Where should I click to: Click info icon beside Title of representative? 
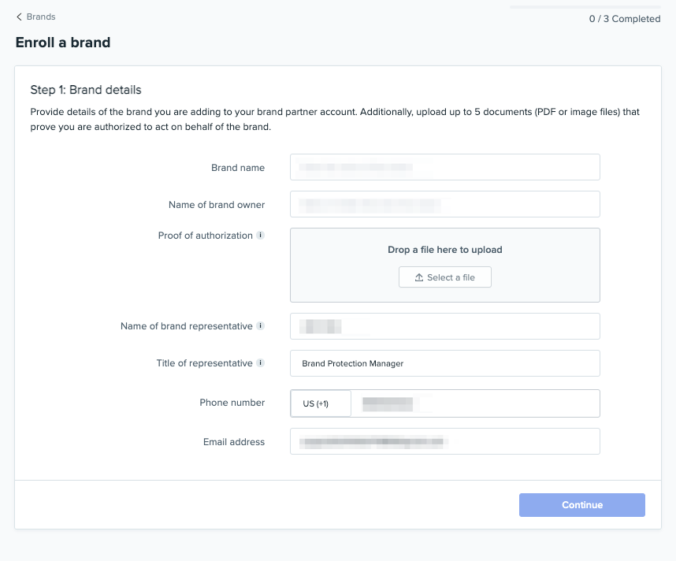[x=261, y=363]
